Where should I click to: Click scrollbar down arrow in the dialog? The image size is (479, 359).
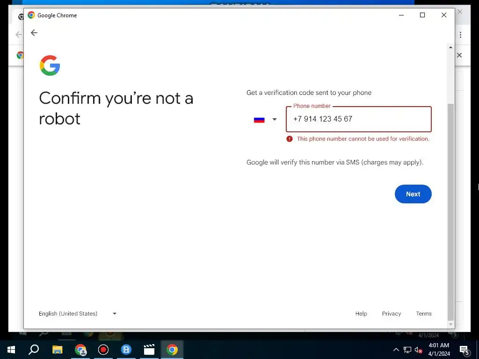(450, 324)
